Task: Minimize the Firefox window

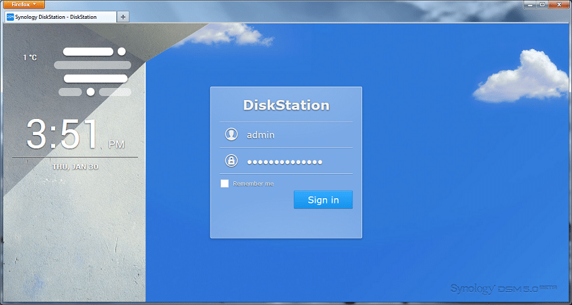Action: 530,4
